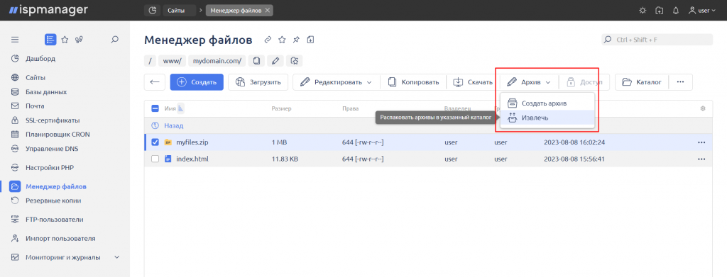This screenshot has height=277, width=727.
Task: Click the table settings gear icon
Action: (703, 108)
